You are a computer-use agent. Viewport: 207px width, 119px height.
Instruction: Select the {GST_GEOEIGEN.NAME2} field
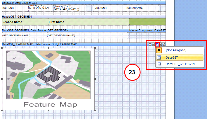click(x=87, y=35)
